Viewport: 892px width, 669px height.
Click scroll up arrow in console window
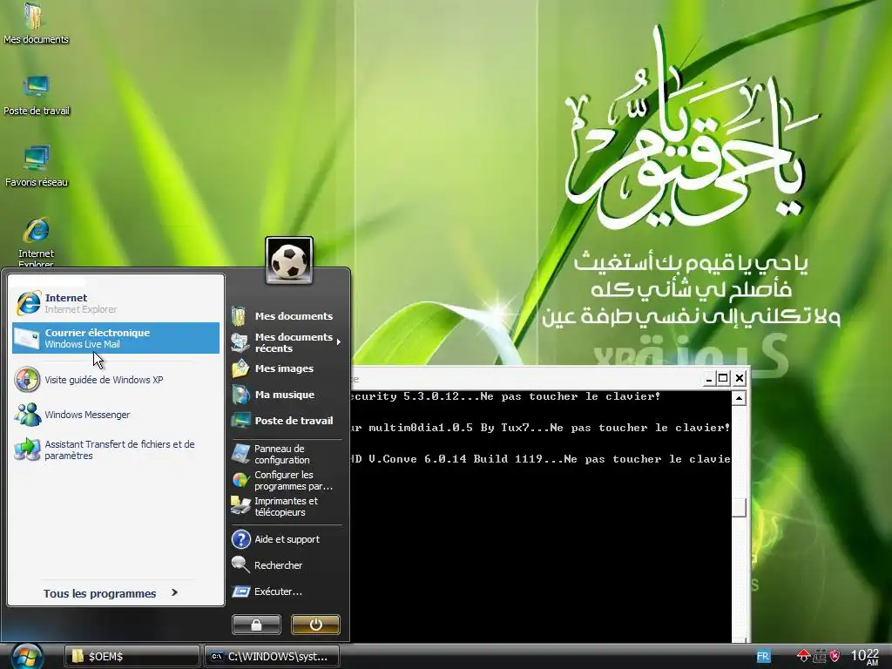click(739, 398)
